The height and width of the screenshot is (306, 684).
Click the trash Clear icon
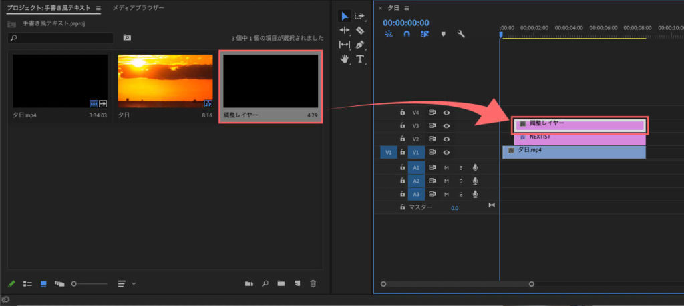313,283
